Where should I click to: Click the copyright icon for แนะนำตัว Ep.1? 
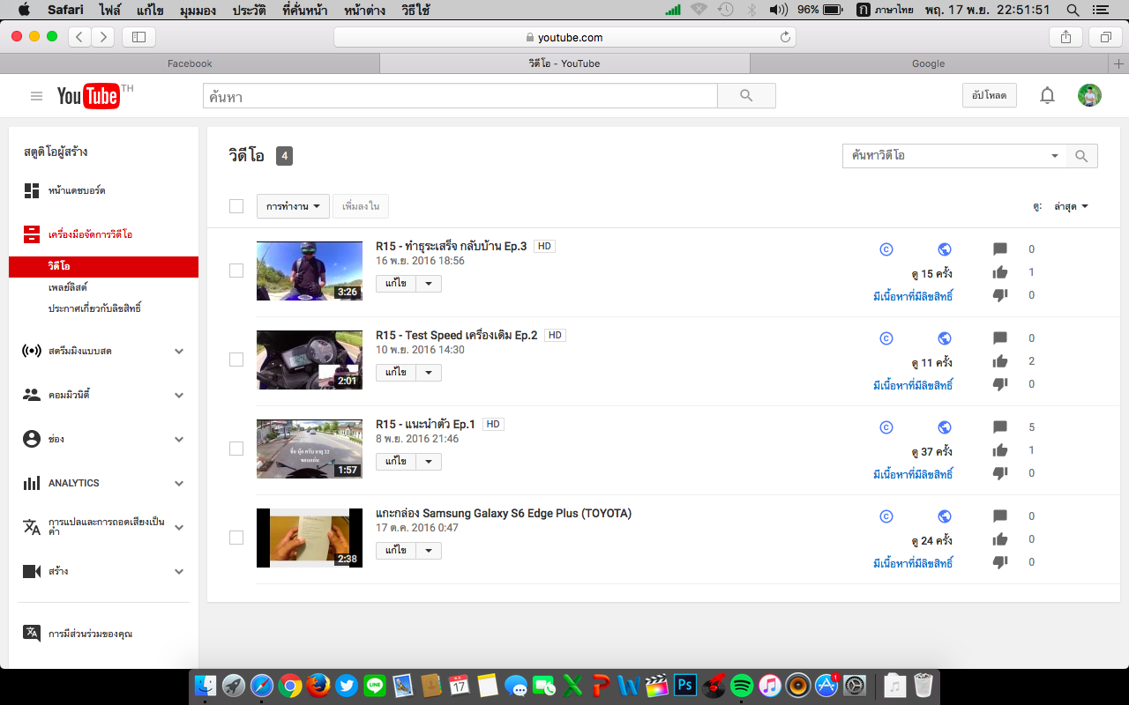pos(886,427)
